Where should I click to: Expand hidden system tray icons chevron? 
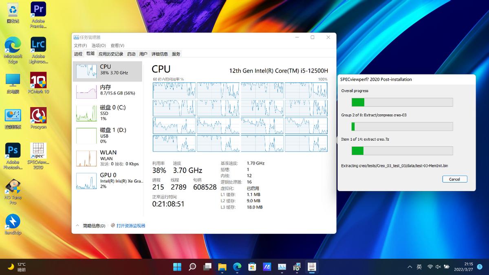pos(410,267)
